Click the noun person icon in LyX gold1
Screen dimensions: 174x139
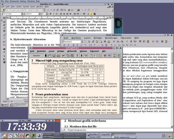(81, 56)
